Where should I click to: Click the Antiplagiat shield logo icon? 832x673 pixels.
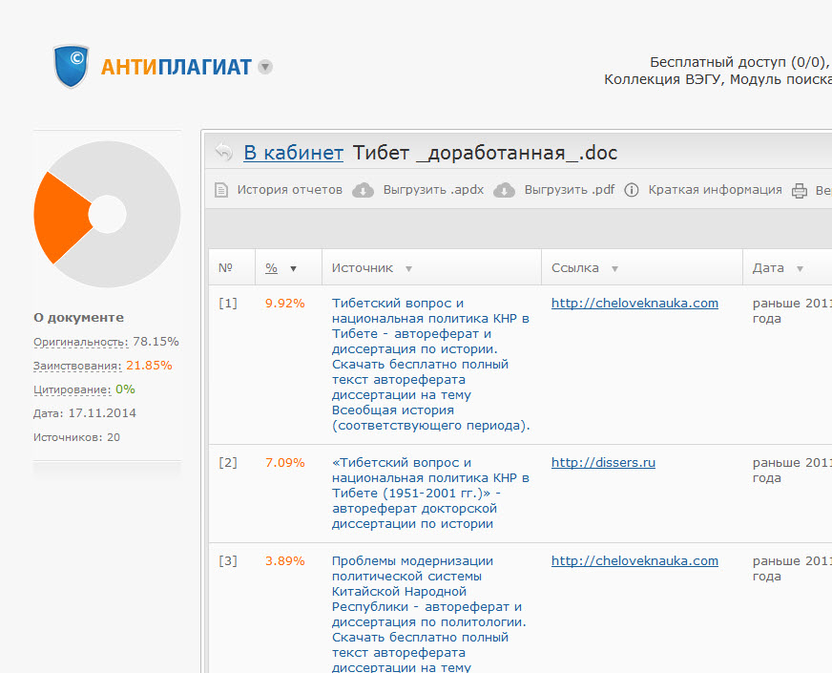72,66
